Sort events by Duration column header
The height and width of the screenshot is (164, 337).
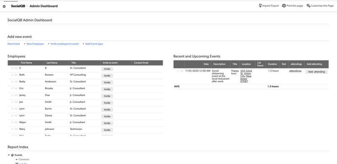click(x=272, y=64)
